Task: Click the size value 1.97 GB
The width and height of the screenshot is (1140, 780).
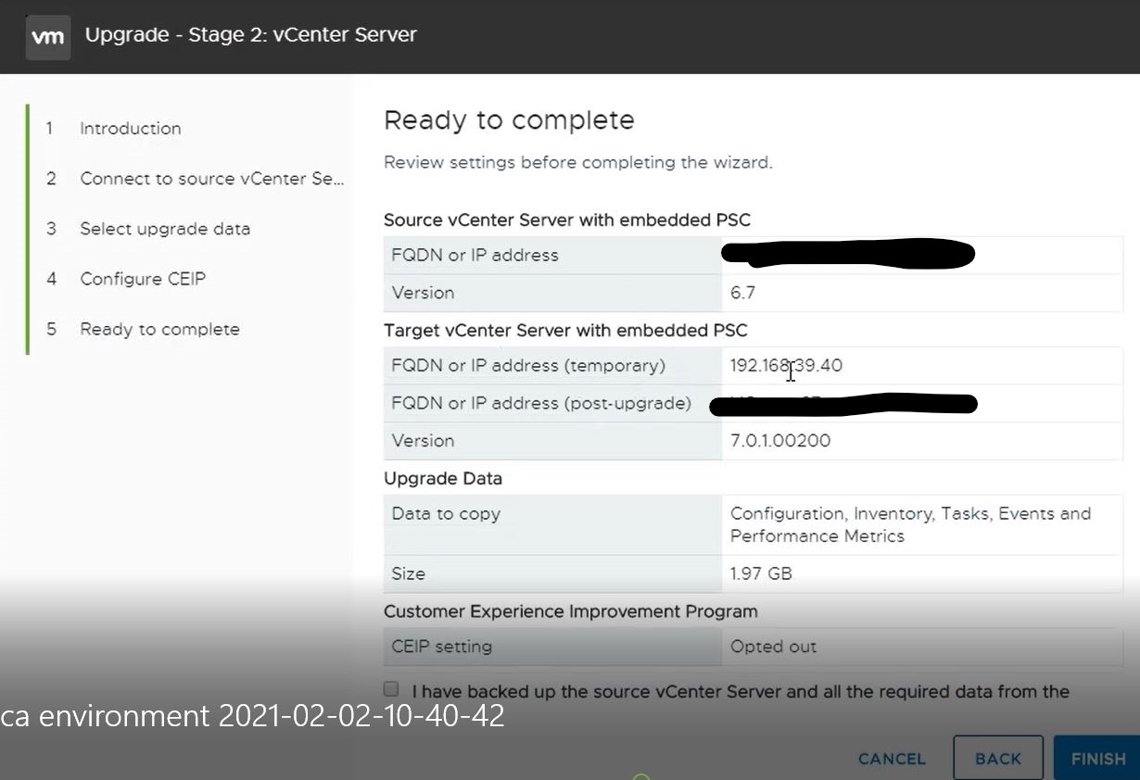Action: point(761,573)
